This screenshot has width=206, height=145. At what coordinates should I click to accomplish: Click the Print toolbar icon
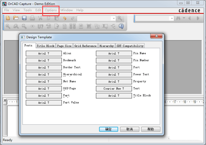coord(32,18)
